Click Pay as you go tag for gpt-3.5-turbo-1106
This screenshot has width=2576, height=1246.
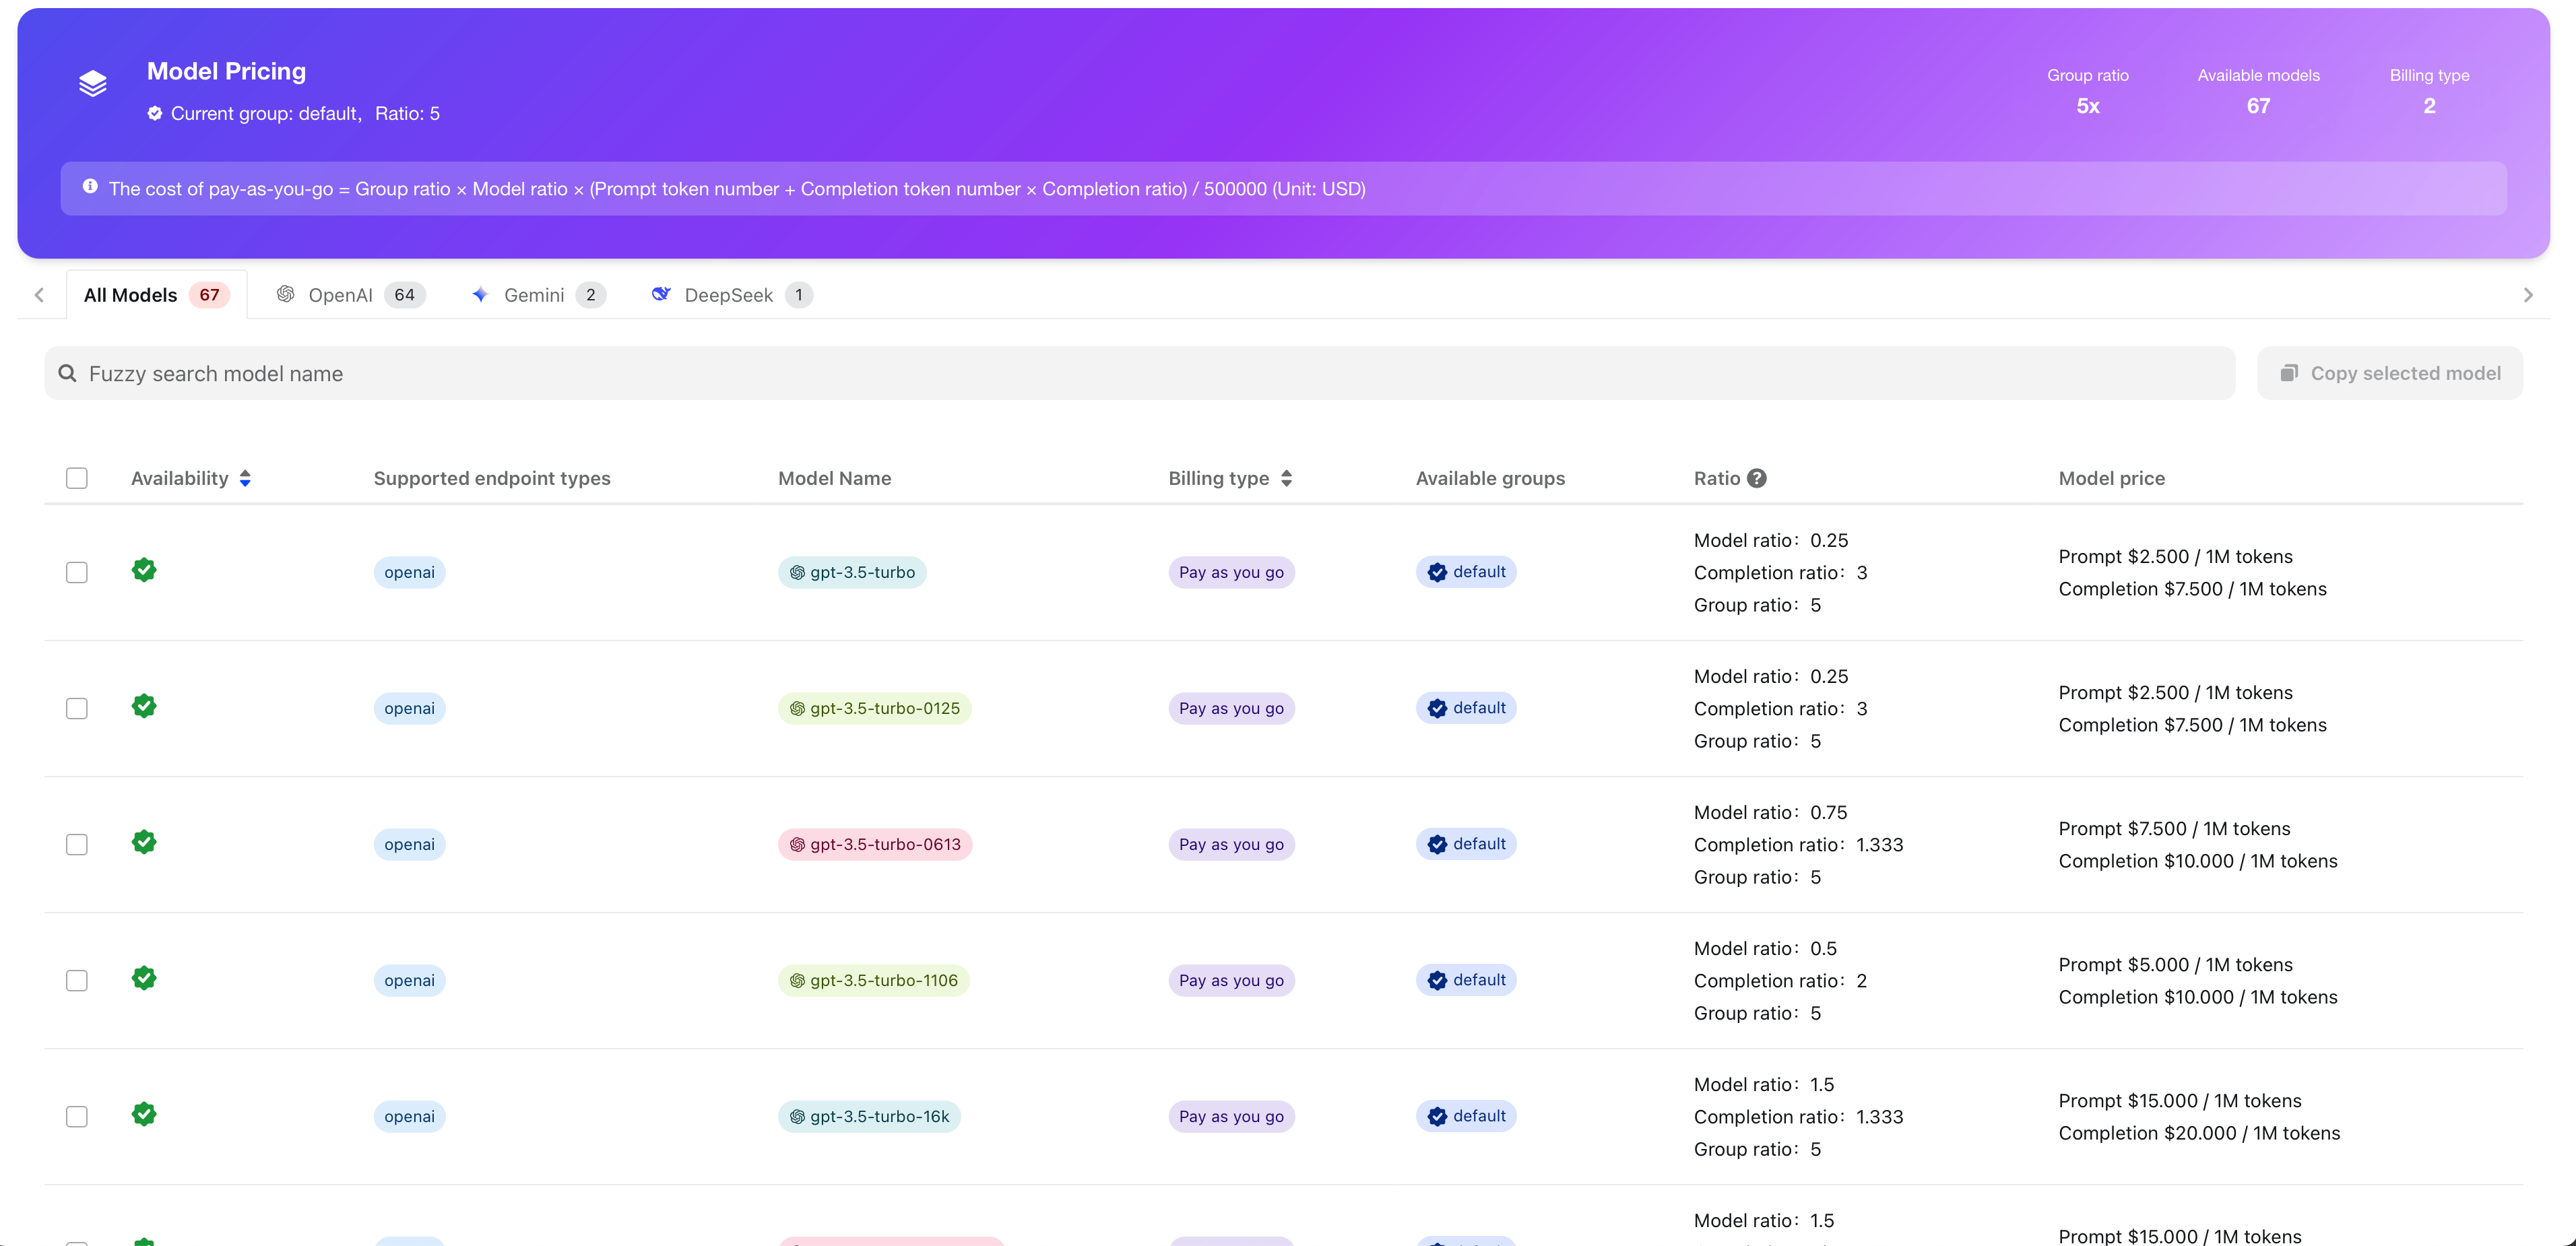(x=1231, y=980)
